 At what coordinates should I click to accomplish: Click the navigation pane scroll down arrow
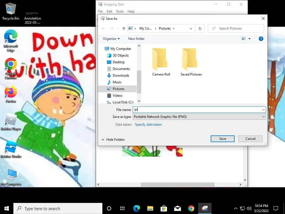(x=139, y=101)
